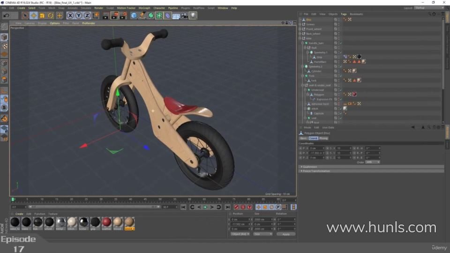Screen dimensions: 450x253
Task: Click the Camera object icon in the toolbar
Action: coord(185,15)
